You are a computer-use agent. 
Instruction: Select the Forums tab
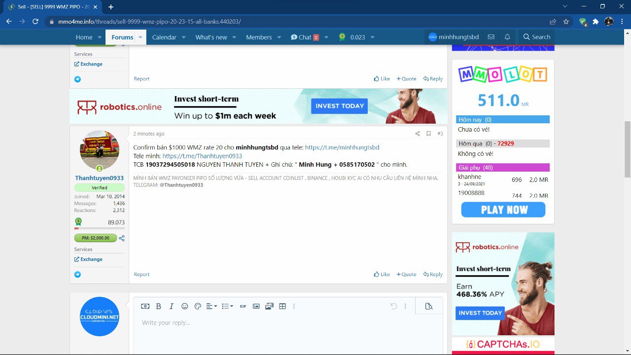(122, 37)
